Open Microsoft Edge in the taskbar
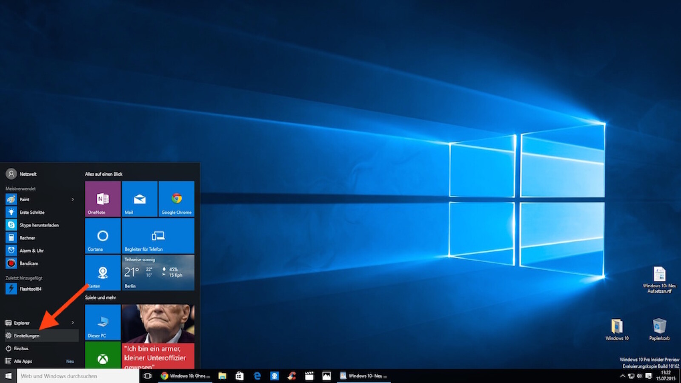 (257, 376)
